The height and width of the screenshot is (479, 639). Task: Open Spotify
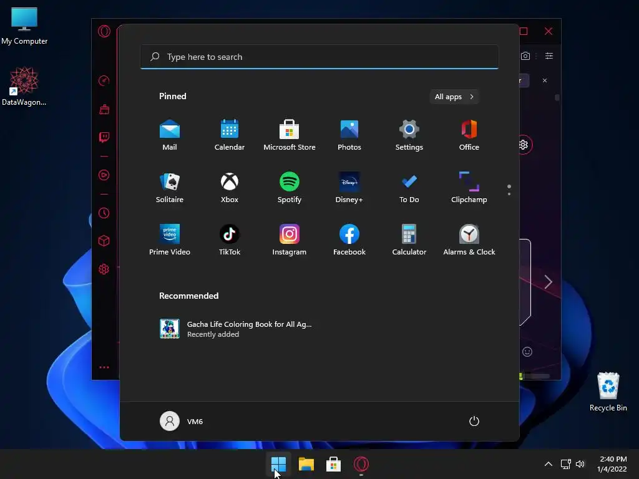(x=290, y=188)
